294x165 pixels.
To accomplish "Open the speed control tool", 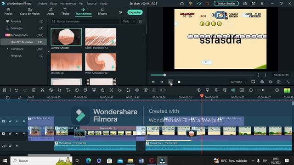I will click(77, 90).
